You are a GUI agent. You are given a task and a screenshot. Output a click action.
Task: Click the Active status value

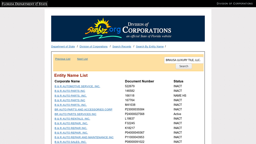(x=177, y=114)
